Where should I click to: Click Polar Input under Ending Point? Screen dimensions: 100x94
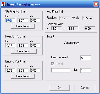23,76
